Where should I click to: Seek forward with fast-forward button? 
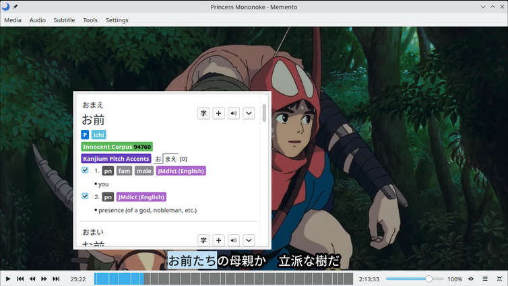click(x=44, y=279)
